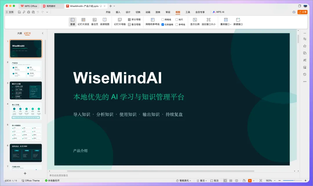Open WPS AI from the ribbon
This screenshot has height=186, width=313.
(219, 12)
